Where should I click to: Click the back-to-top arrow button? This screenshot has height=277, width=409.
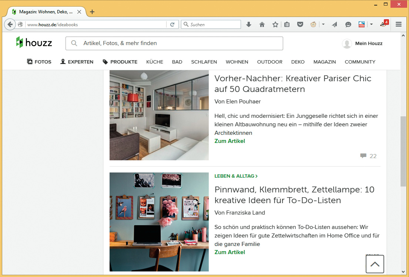tap(375, 264)
